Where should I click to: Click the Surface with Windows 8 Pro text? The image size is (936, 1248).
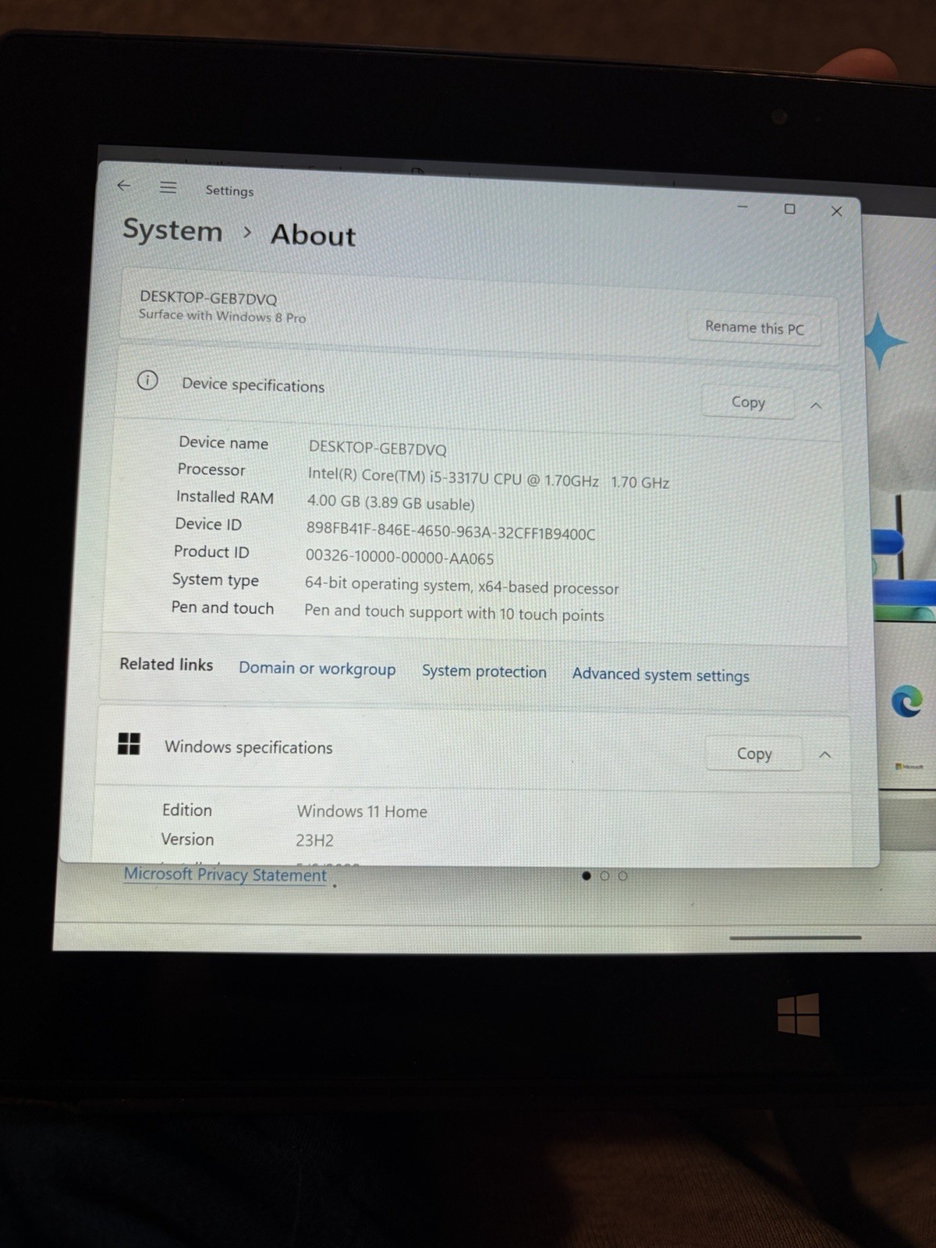[x=222, y=316]
